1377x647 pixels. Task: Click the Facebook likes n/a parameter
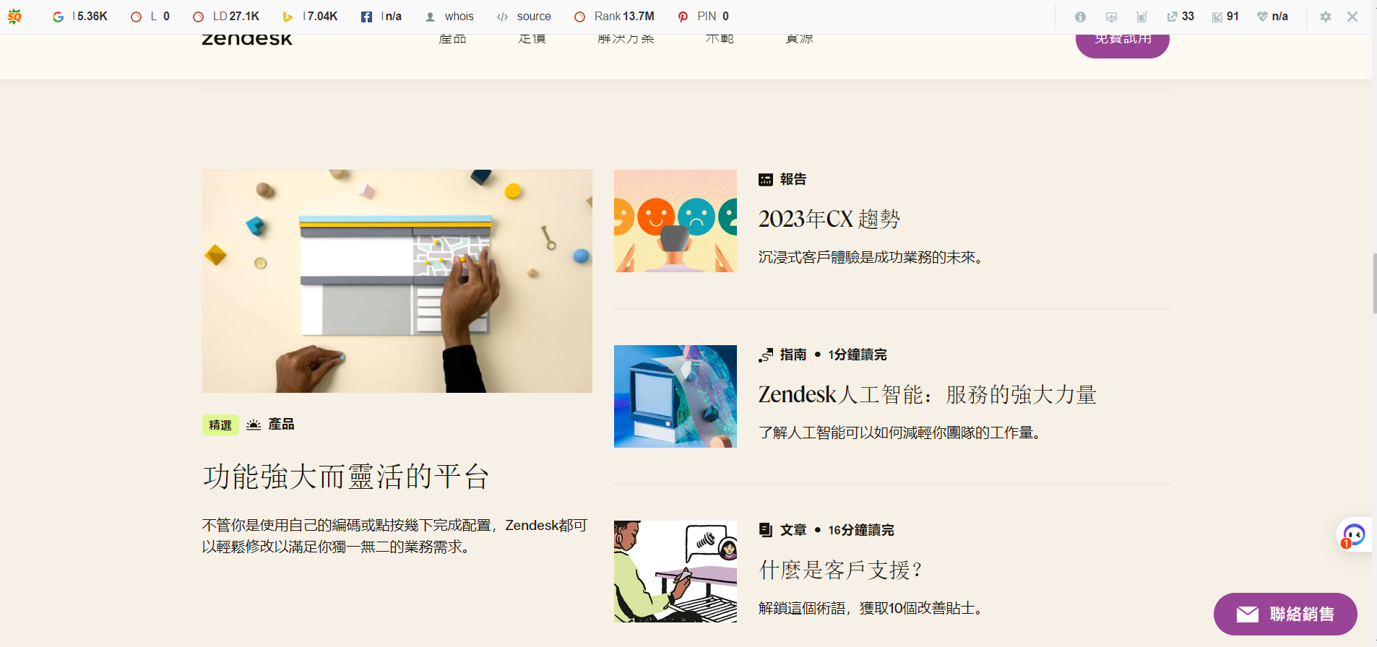coord(381,17)
